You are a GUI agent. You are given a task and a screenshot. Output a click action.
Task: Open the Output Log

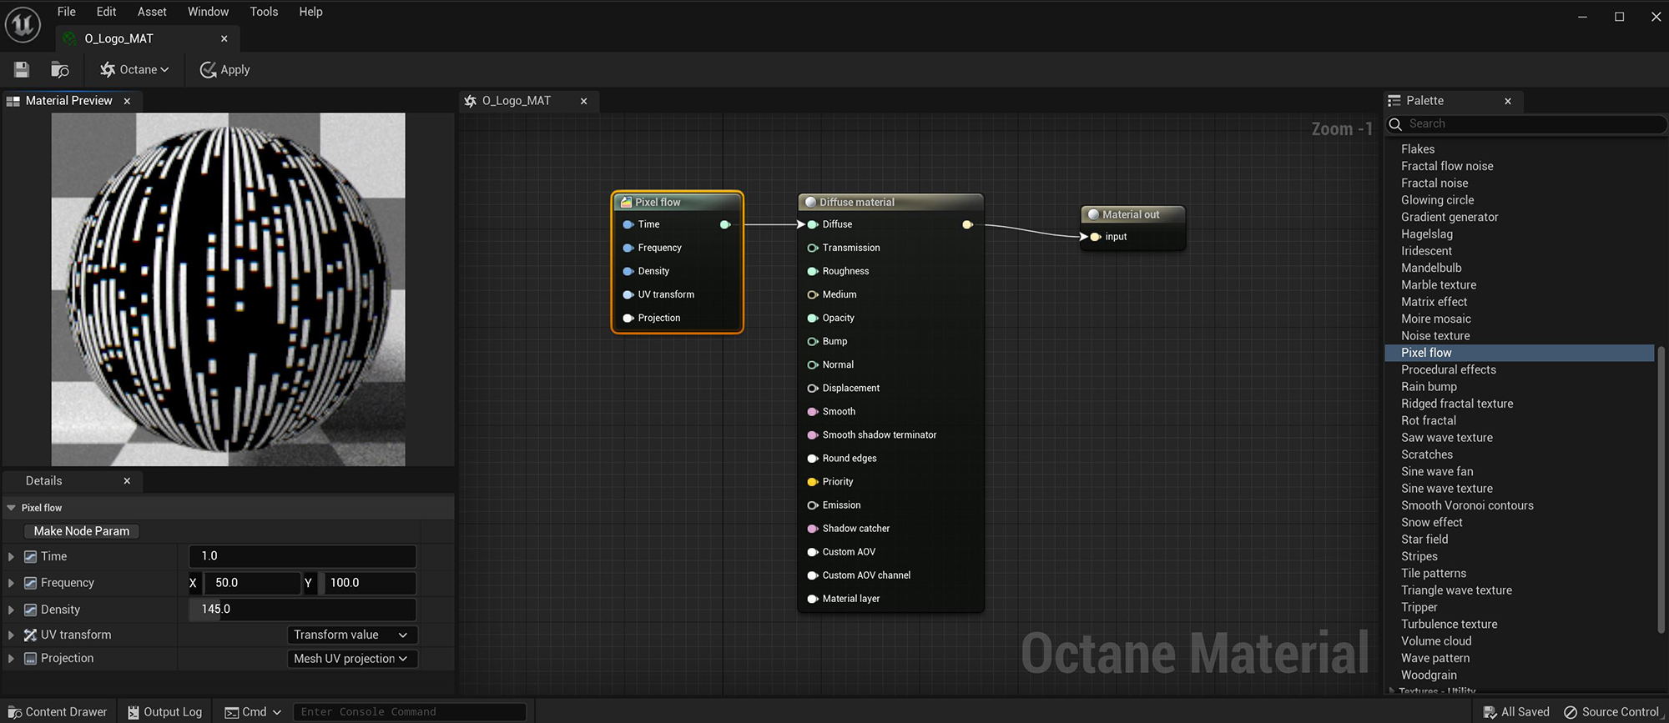[x=164, y=712]
